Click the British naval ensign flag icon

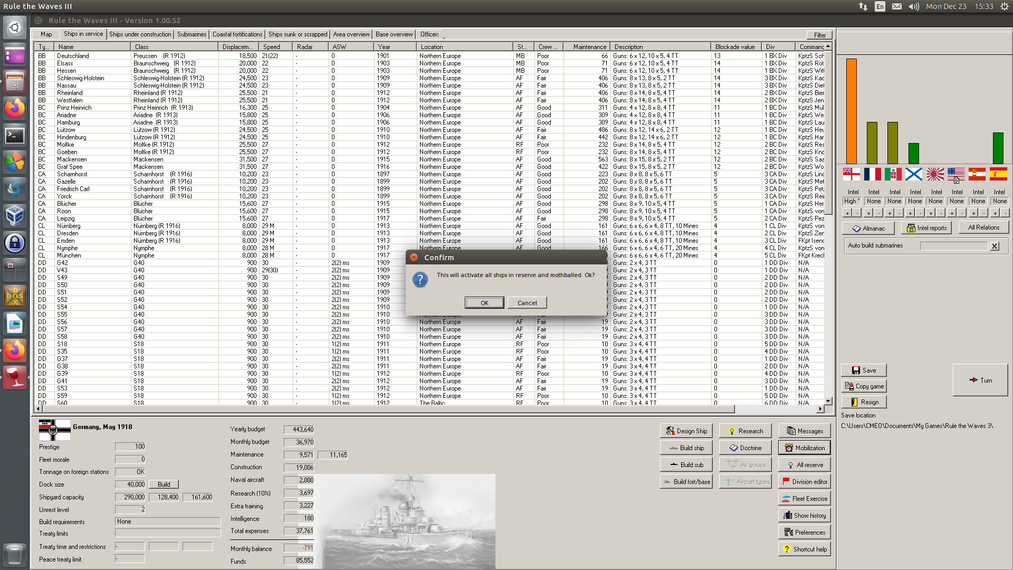point(851,174)
